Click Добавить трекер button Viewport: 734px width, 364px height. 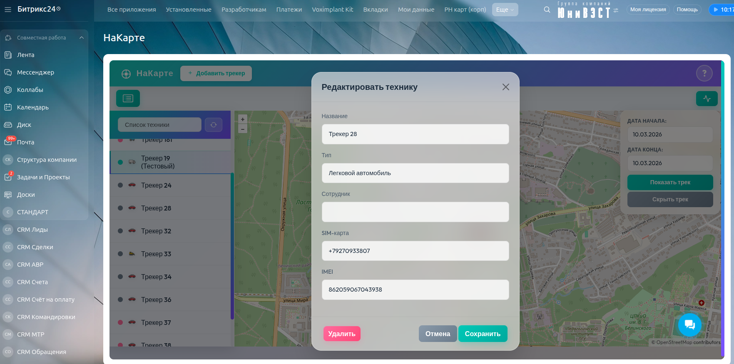[x=216, y=73]
